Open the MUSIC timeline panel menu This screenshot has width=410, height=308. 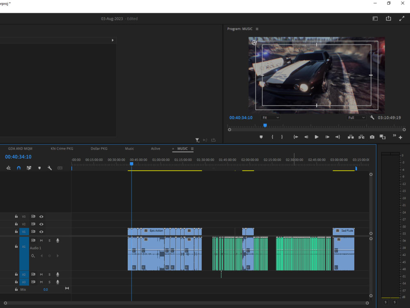(x=192, y=149)
